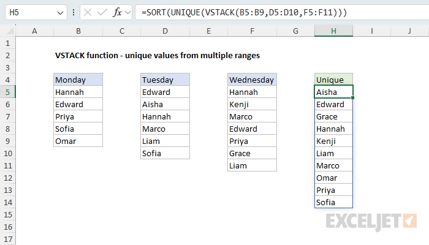Screen dimensions: 429x245
Task: Select Marco in the Tuesday column
Action: click(165, 129)
